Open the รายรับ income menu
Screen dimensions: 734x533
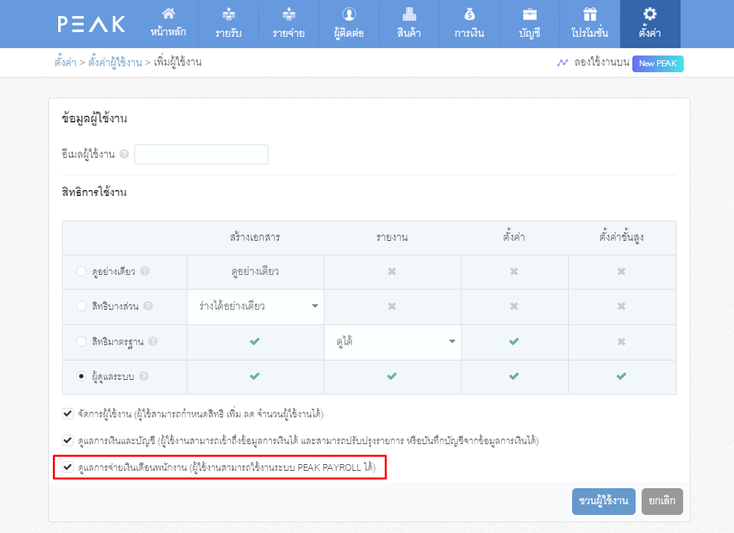[x=228, y=24]
